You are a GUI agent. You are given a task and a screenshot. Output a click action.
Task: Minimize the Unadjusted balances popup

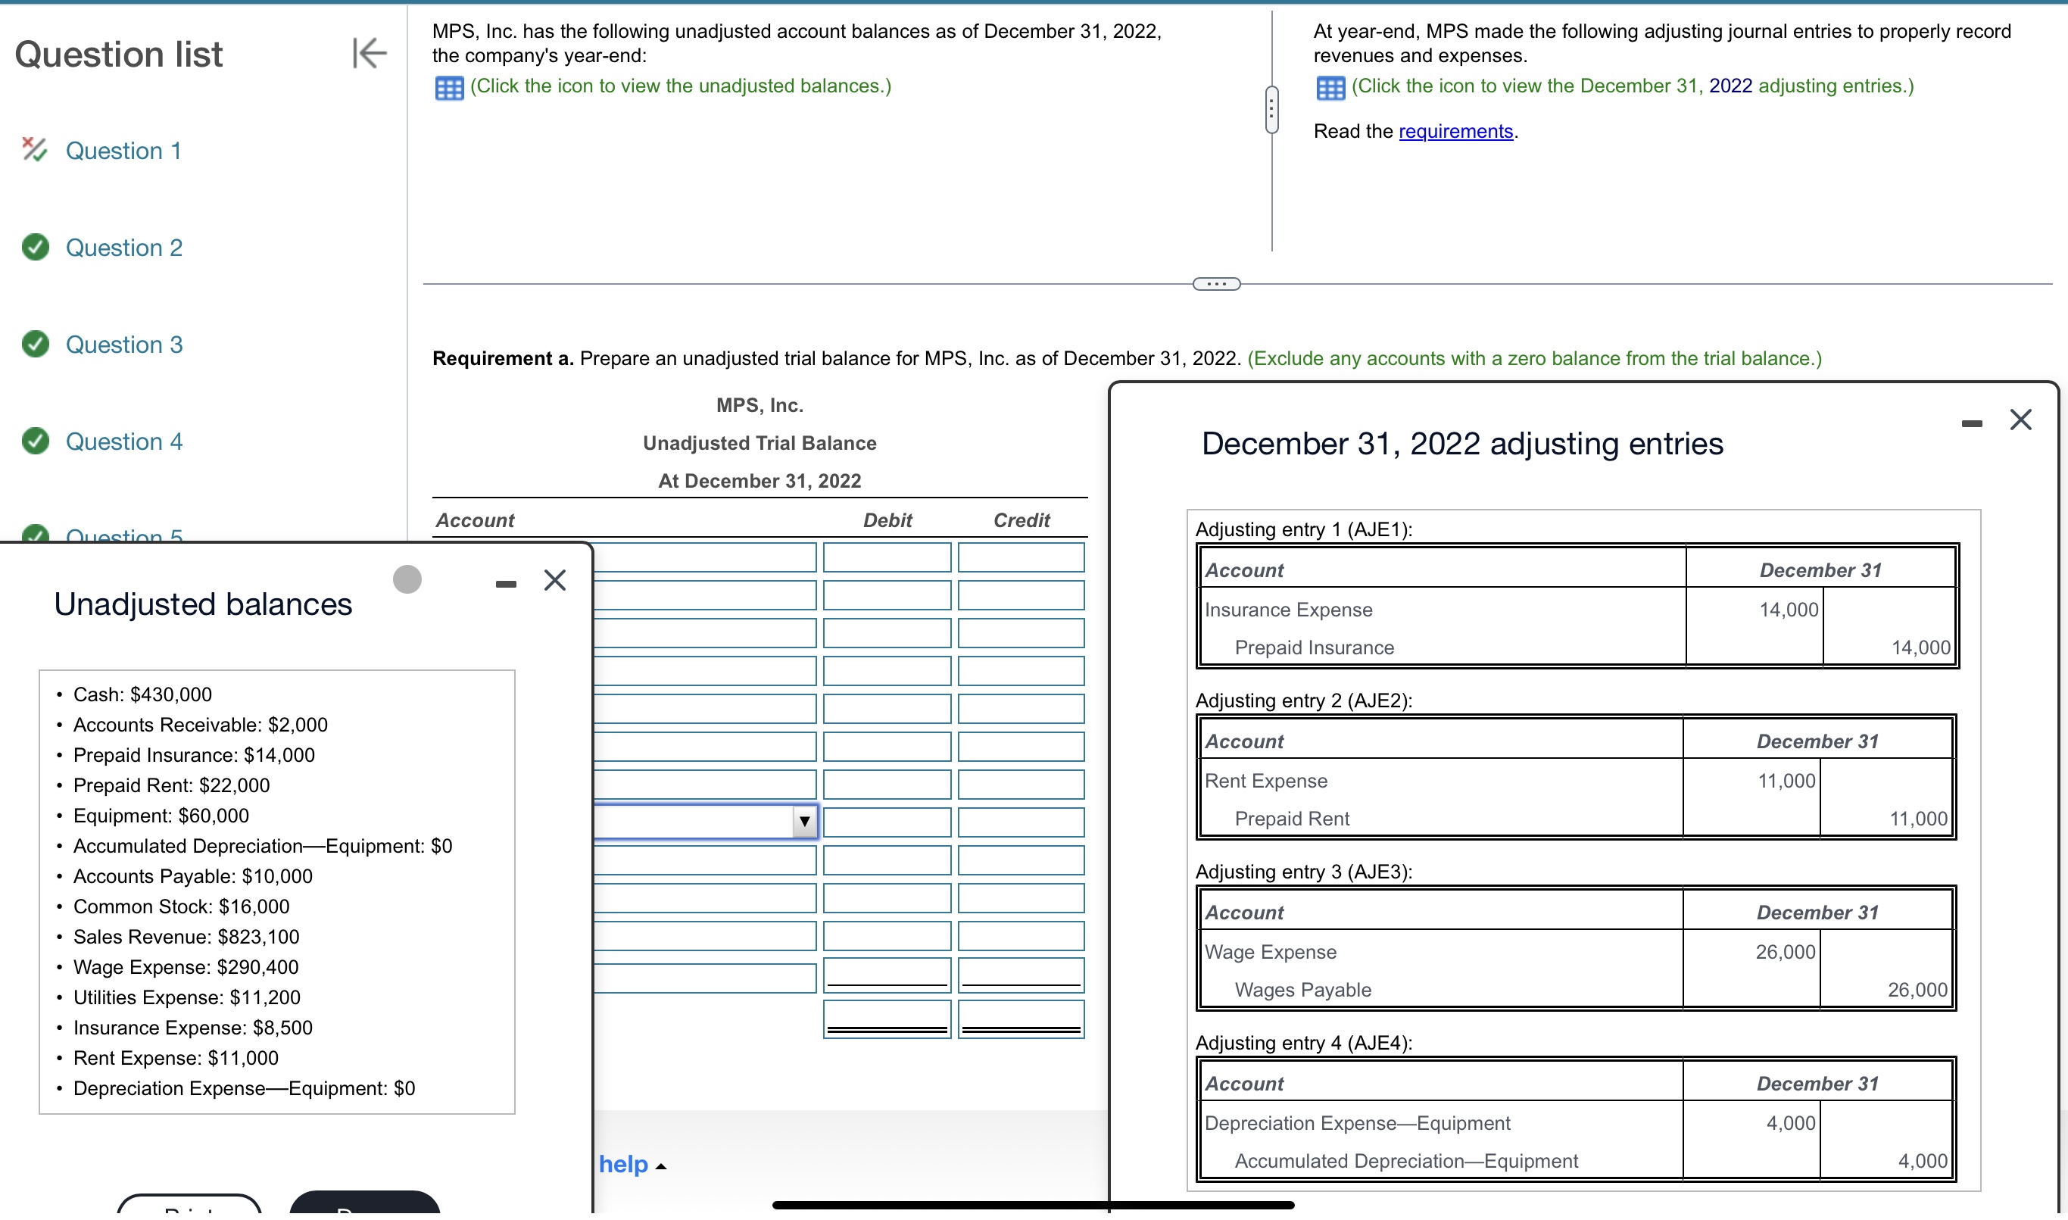click(506, 584)
